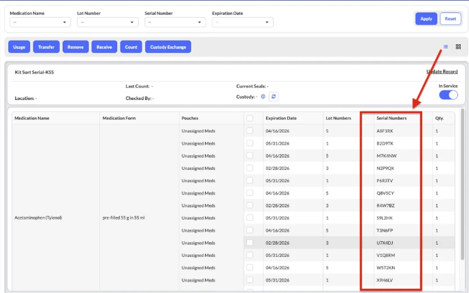Reset the filters
Image resolution: width=469 pixels, height=293 pixels.
(x=450, y=18)
